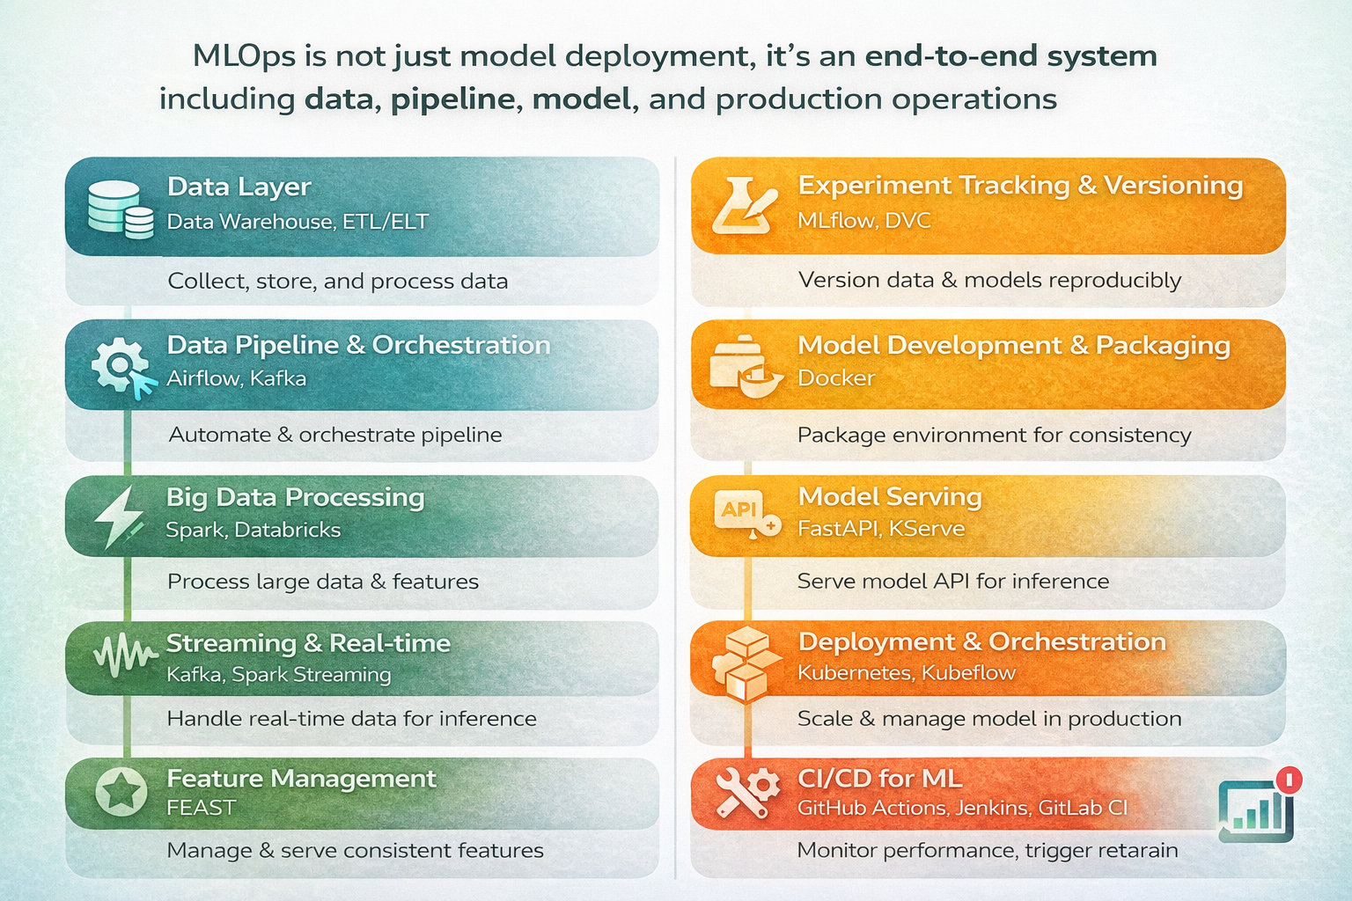Select the stacked cubes Deployment icon
Viewport: 1352px width, 901px height.
tap(746, 664)
